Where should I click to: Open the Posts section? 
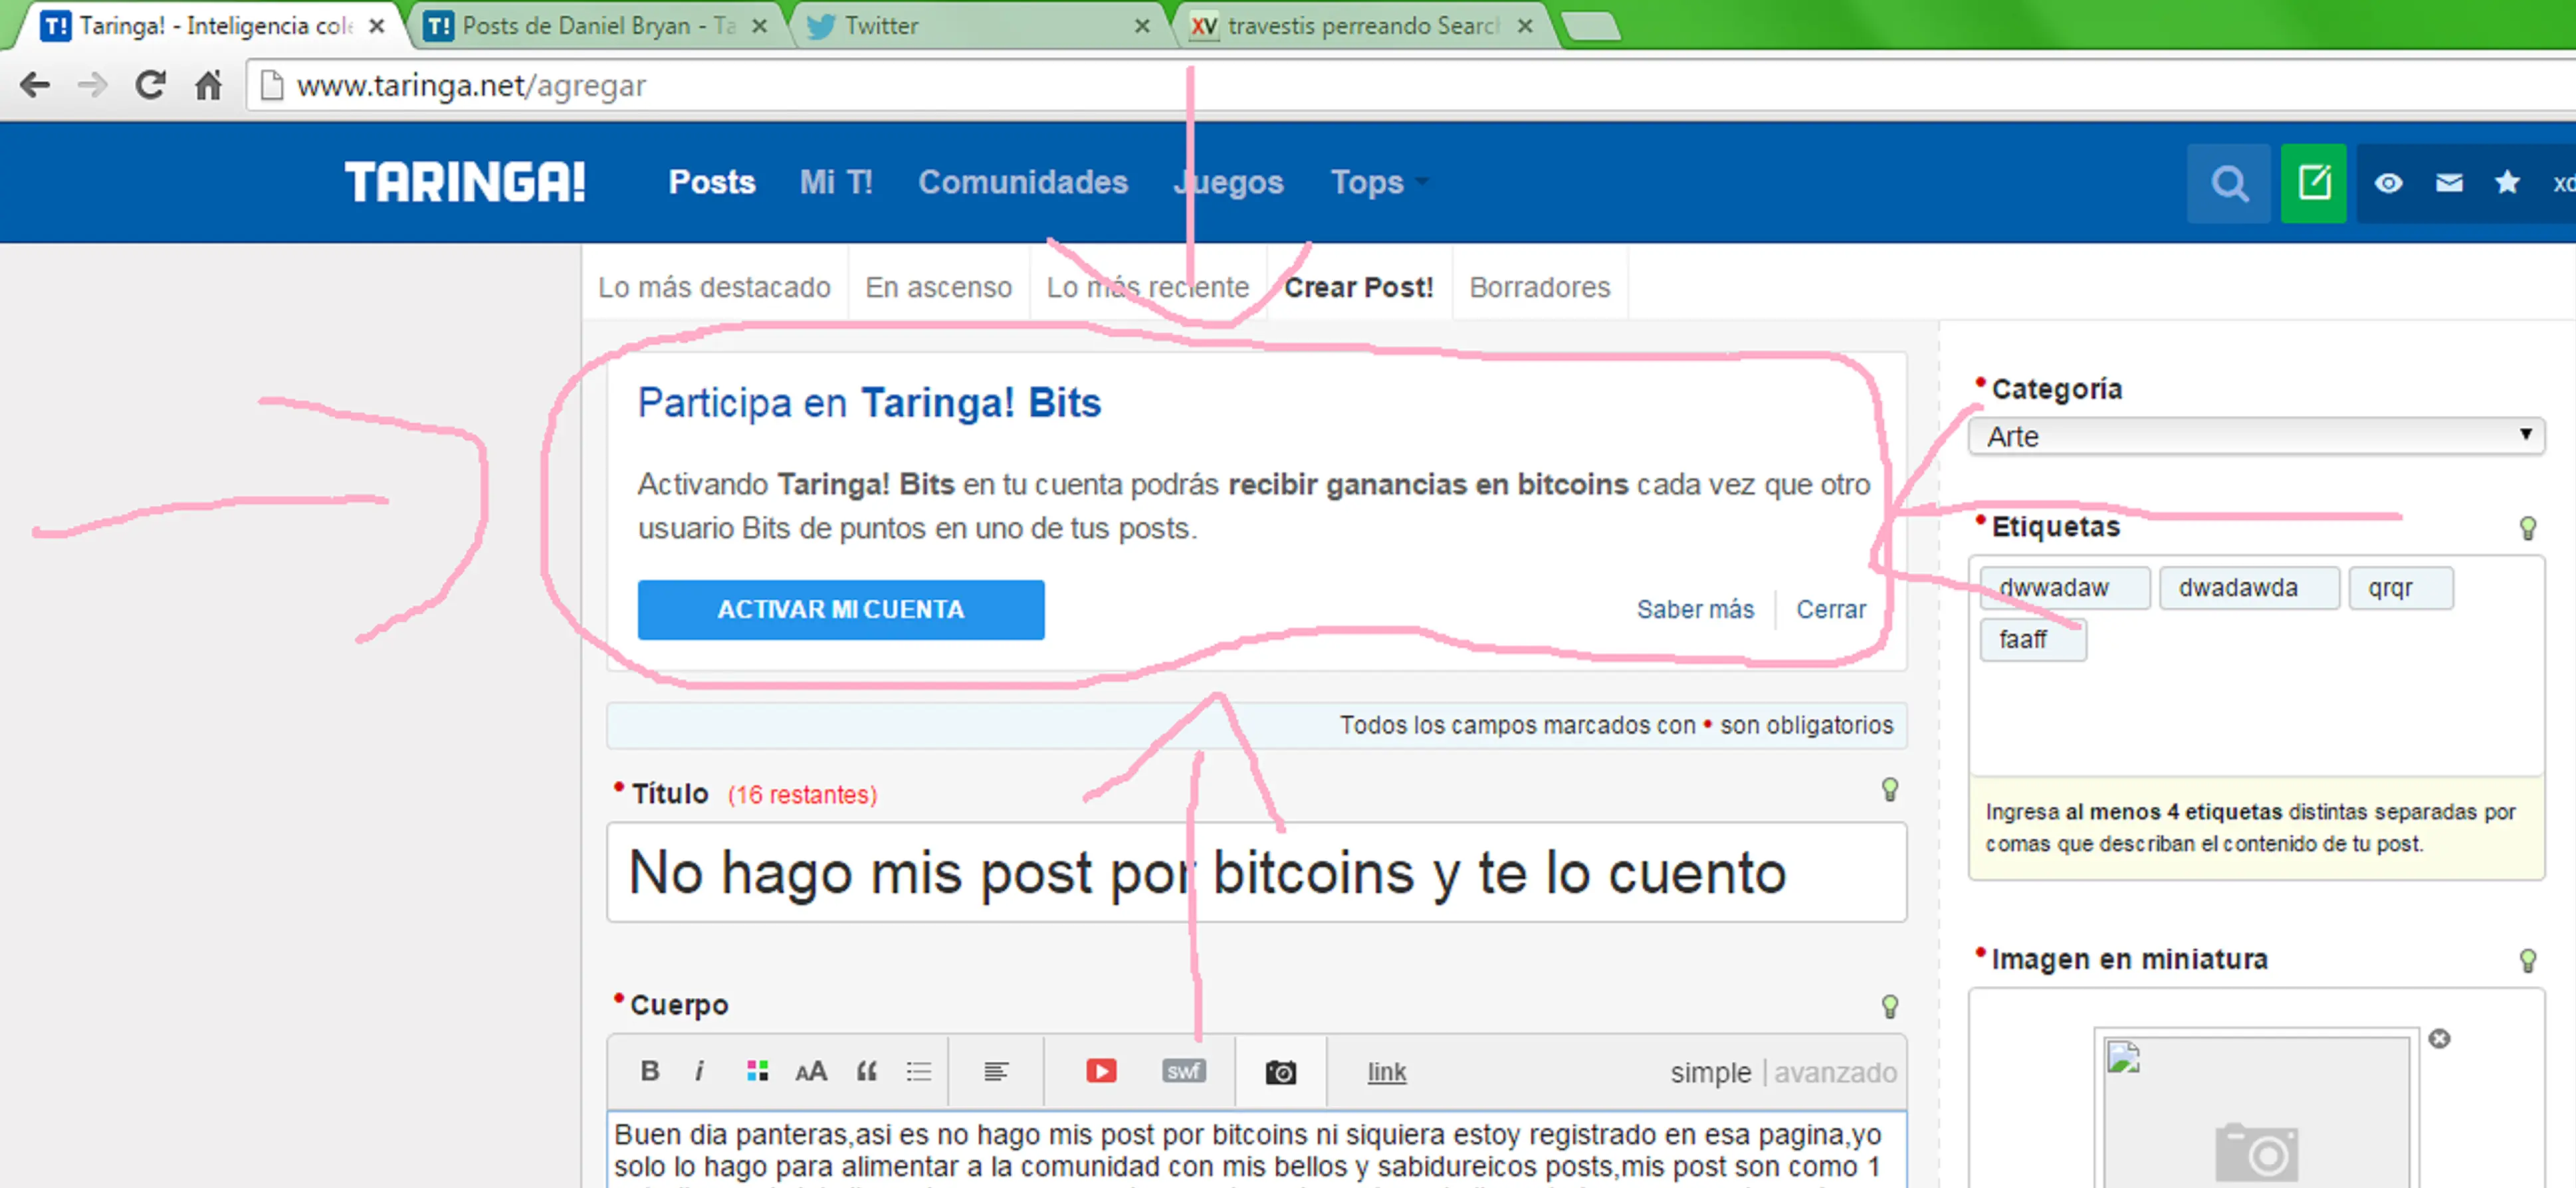click(712, 182)
